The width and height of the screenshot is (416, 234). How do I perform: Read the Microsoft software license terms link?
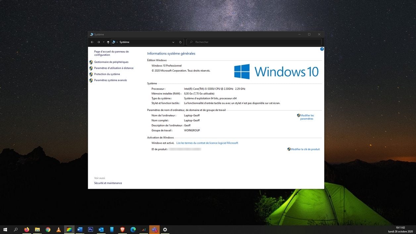coord(207,143)
